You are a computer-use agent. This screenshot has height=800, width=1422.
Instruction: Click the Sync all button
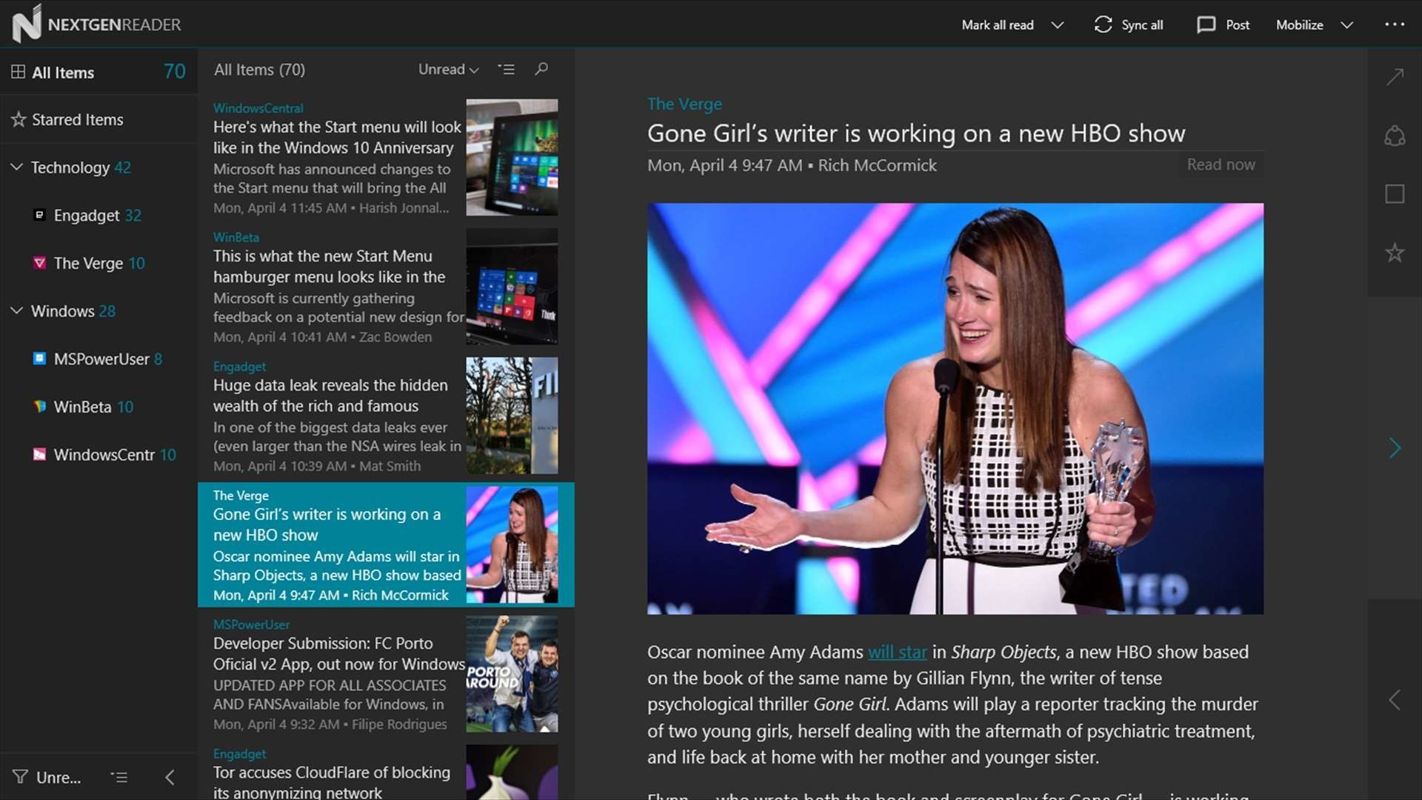[1129, 24]
